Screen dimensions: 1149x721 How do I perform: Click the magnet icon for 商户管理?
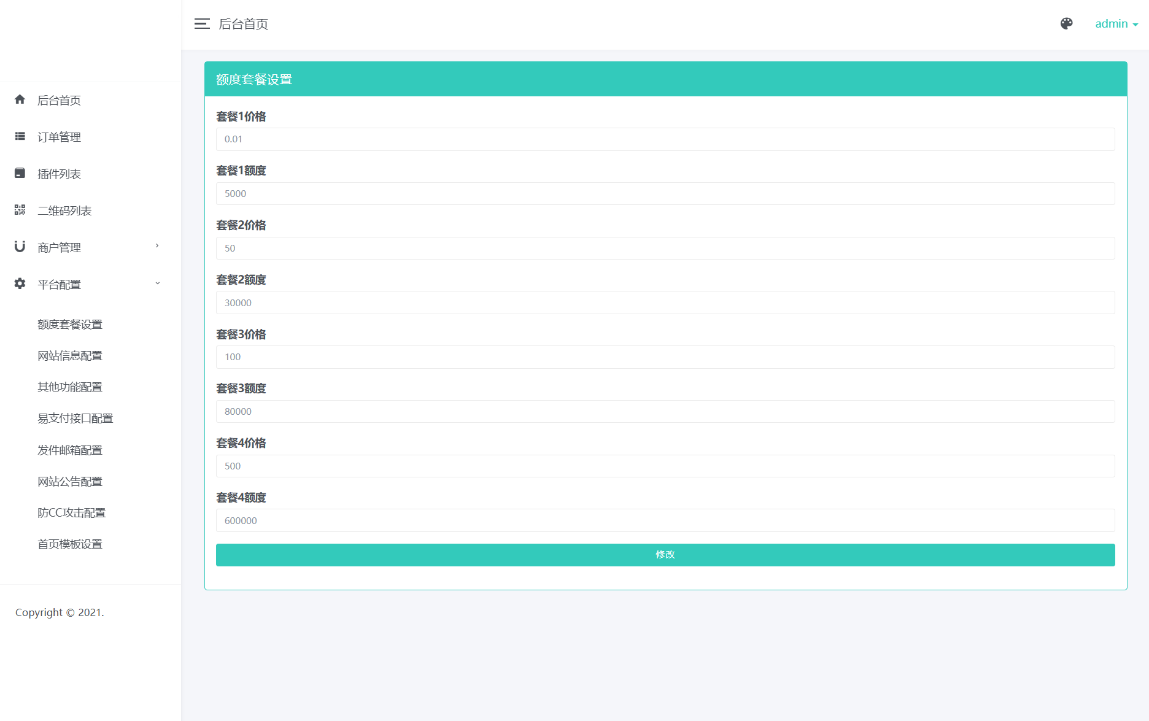coord(20,247)
